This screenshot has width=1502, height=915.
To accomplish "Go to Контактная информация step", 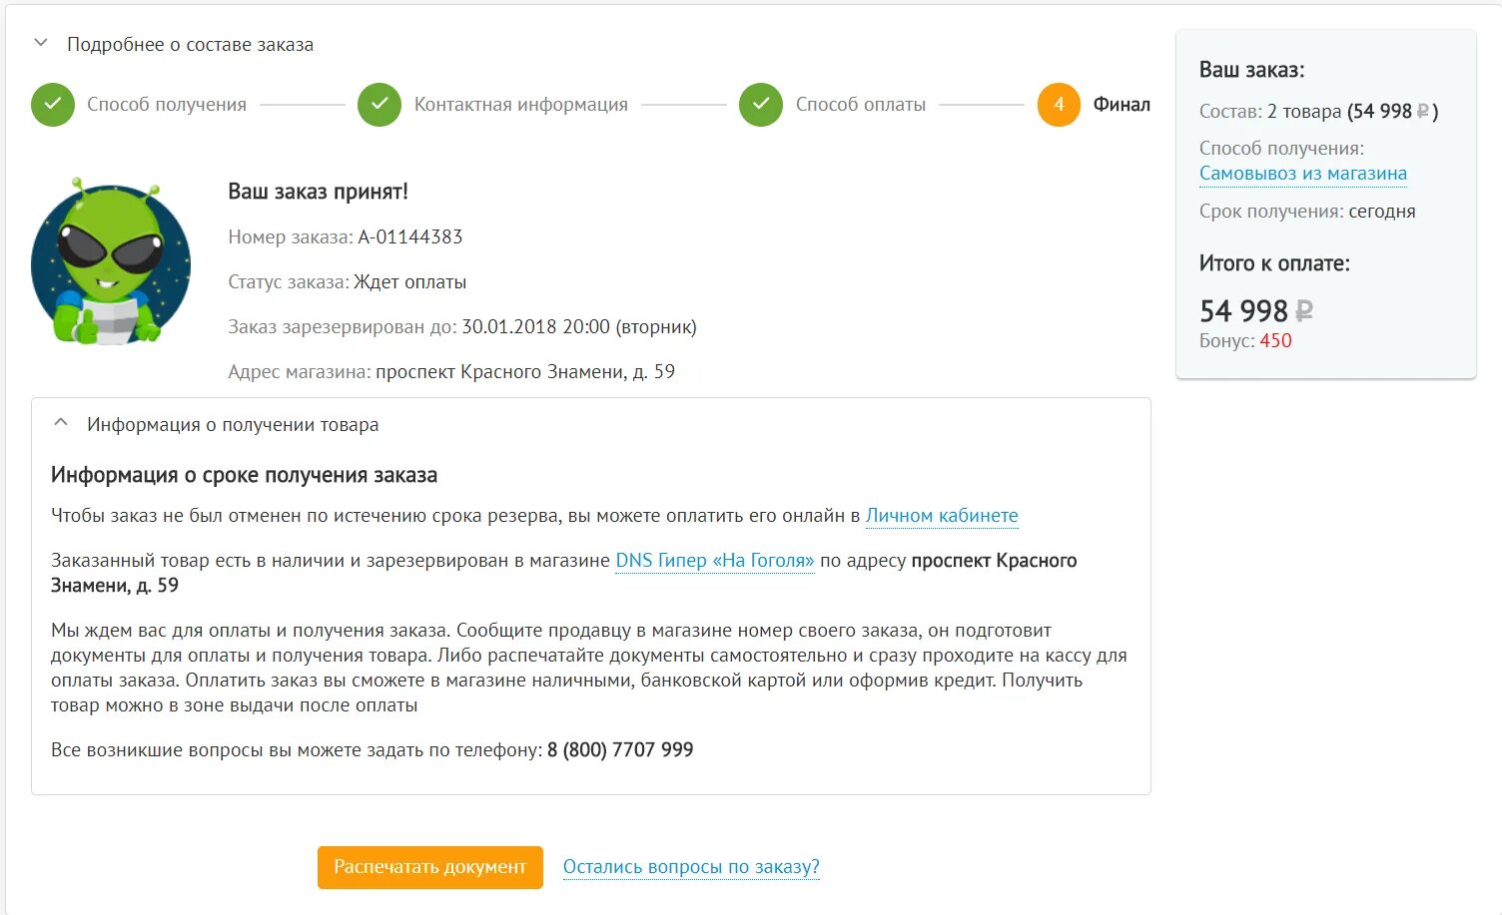I will click(x=520, y=105).
